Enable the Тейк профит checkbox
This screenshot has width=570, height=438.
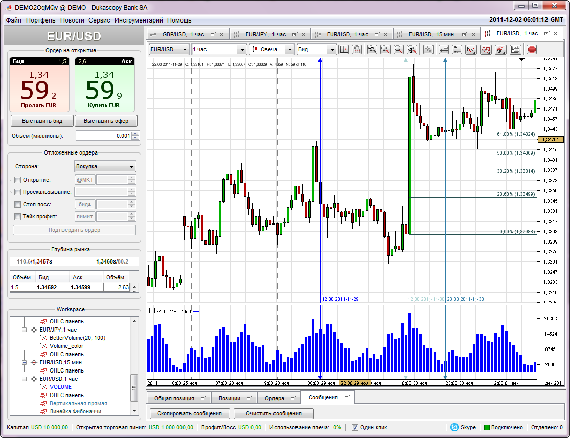[18, 216]
